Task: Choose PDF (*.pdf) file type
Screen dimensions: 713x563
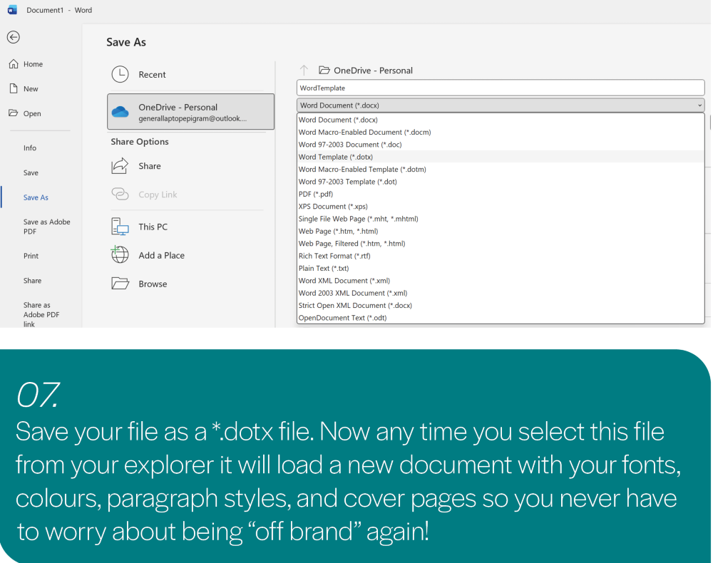Action: point(501,194)
